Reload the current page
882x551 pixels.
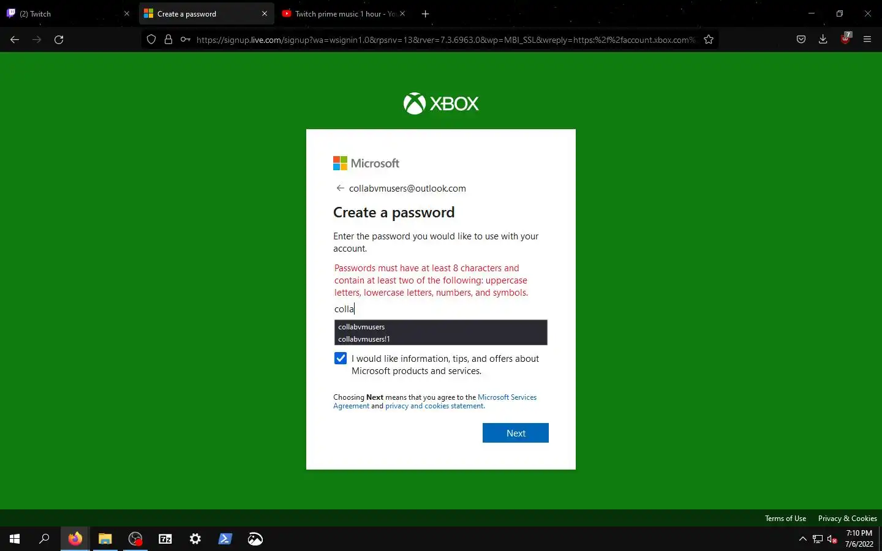59,39
